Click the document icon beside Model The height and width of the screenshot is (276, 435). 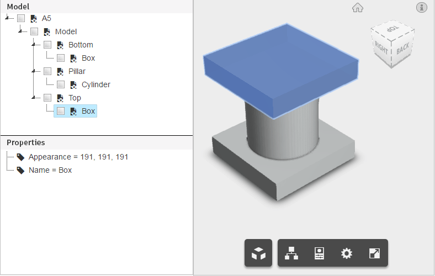point(47,32)
